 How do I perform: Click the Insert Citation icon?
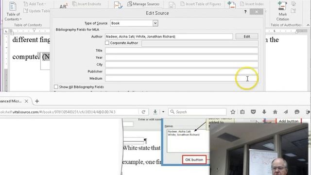[x=118, y=5]
